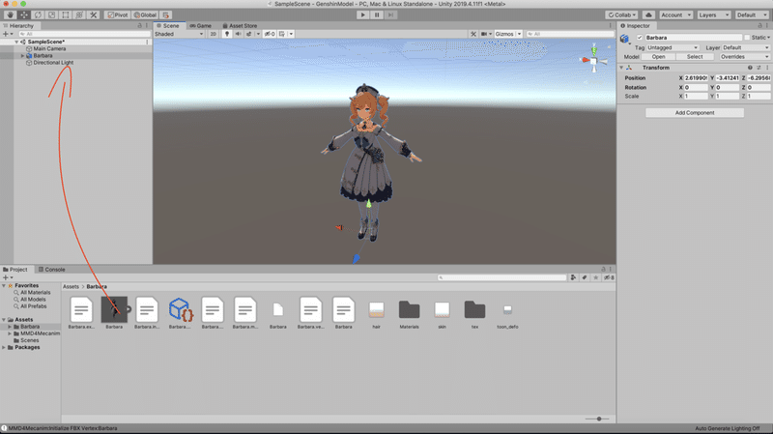Toggle the Static checkbox
This screenshot has height=434, width=773.
(x=747, y=38)
